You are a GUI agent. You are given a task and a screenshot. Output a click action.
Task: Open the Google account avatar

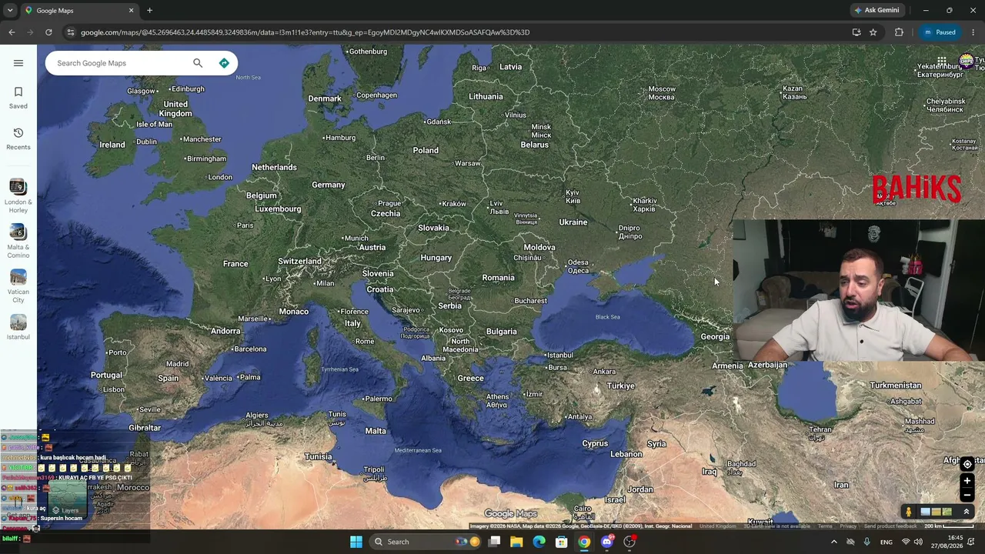967,61
